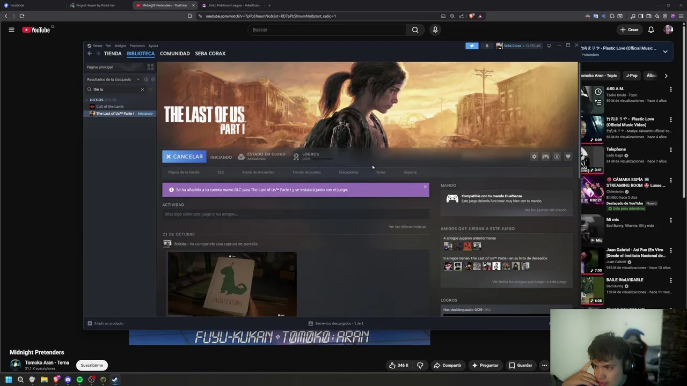The width and height of the screenshot is (687, 386).
Task: Subscribe to Tomoko Aran with Suscribirme
Action: click(x=92, y=365)
